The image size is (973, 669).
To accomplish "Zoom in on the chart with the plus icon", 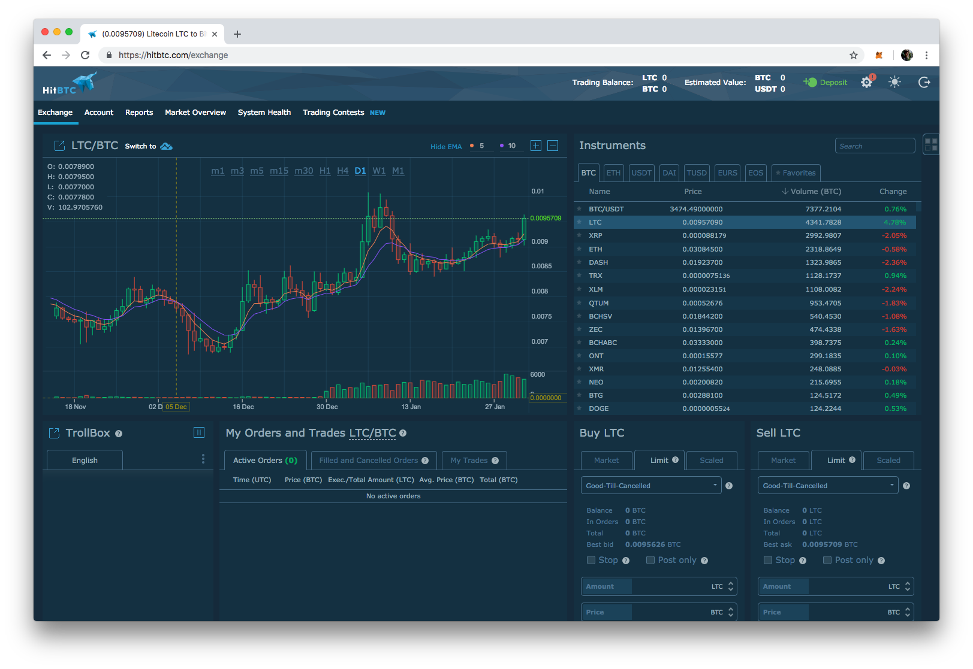I will (x=536, y=146).
